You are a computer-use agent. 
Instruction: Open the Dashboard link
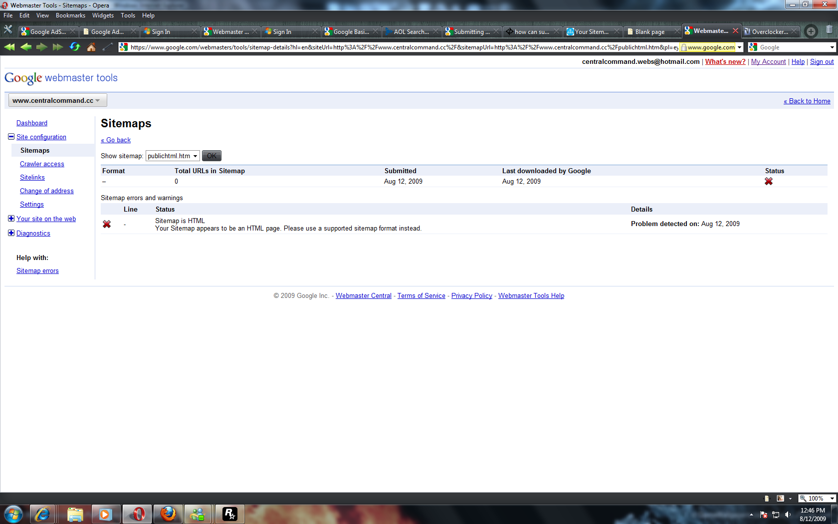click(x=32, y=123)
